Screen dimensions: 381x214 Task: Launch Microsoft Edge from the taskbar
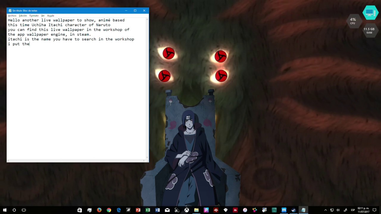[119, 210]
